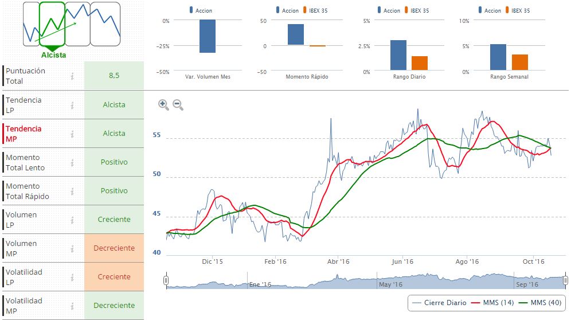
Task: Click info icon beside Tendencia MP
Action: pyautogui.click(x=72, y=134)
